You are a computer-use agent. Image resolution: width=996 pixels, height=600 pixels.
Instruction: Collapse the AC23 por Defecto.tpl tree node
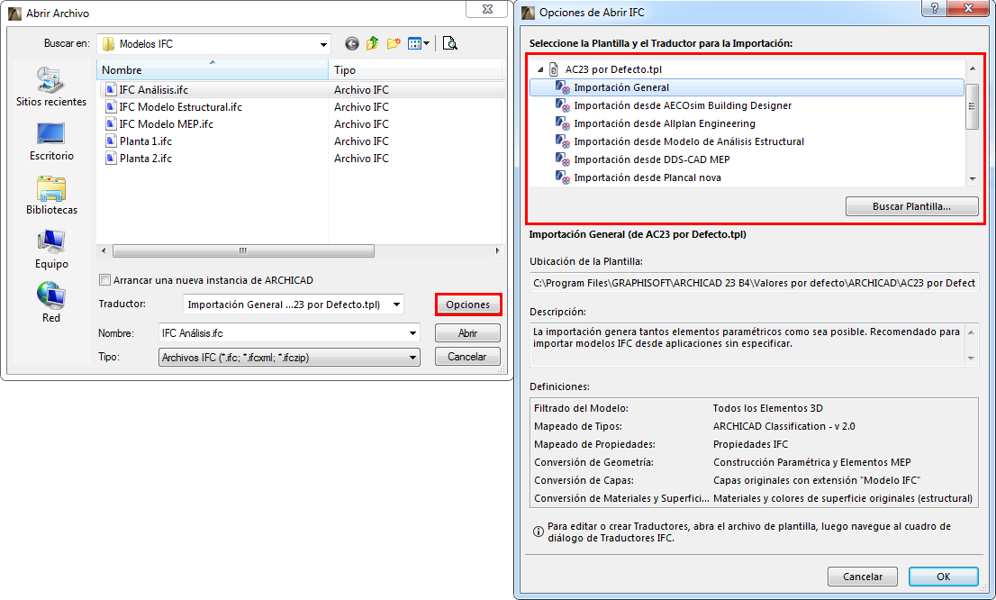[540, 69]
